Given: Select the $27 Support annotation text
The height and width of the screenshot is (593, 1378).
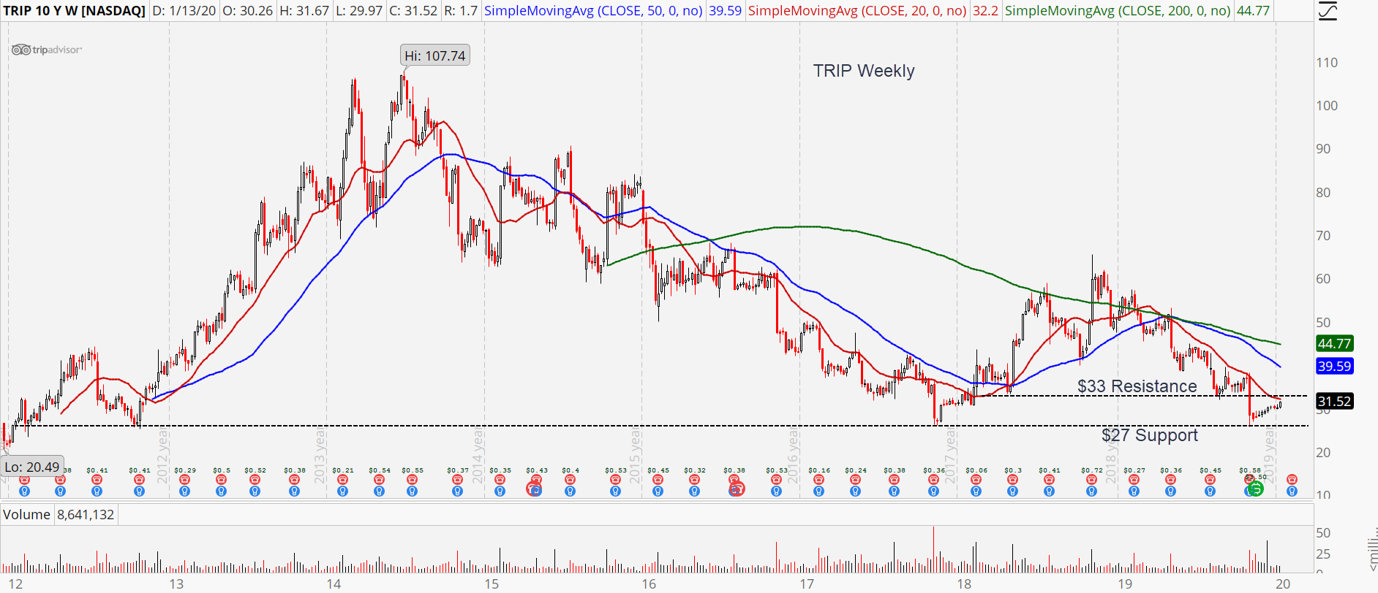Looking at the screenshot, I should (1150, 435).
